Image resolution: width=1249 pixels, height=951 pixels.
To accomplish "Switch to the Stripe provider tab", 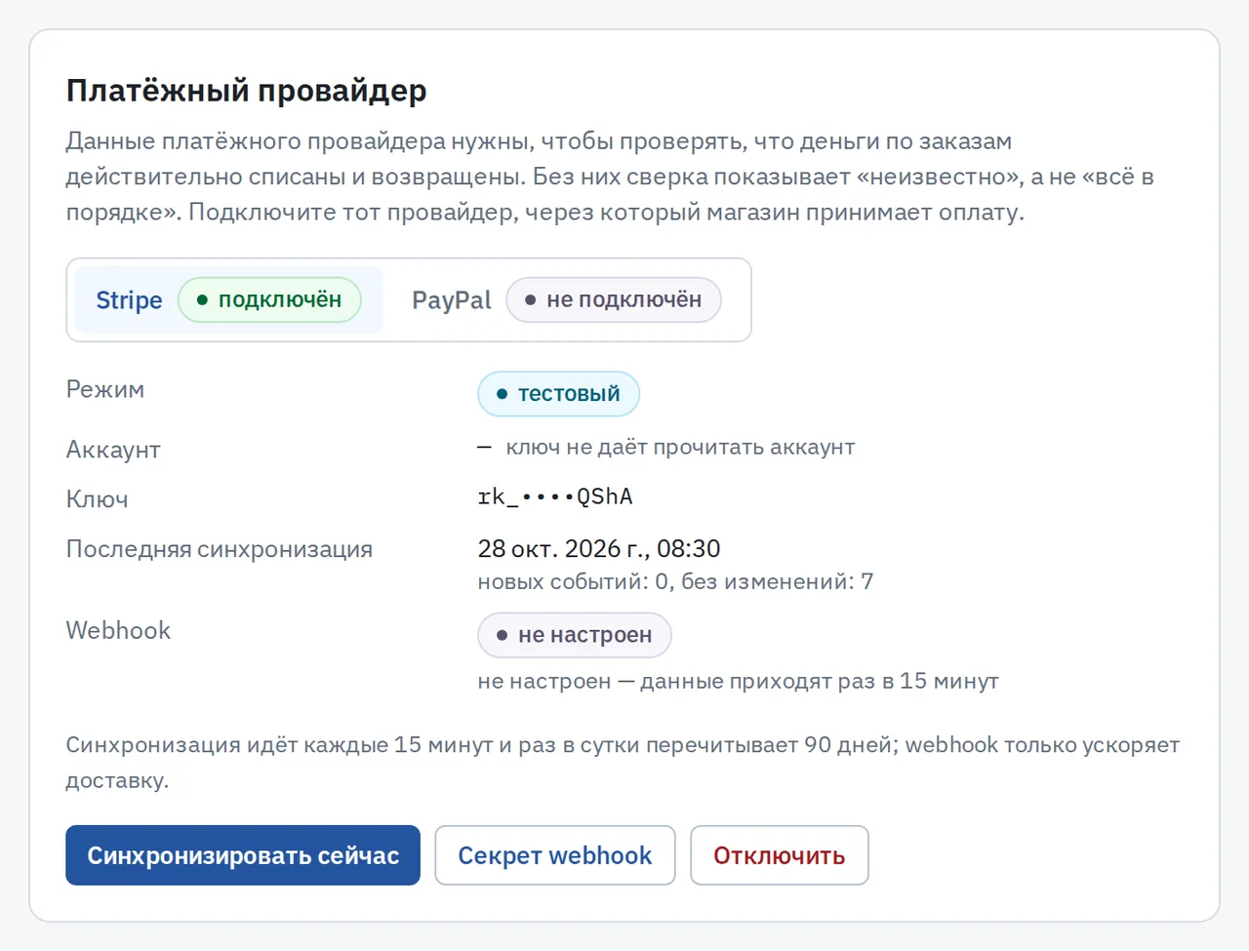I will [228, 299].
